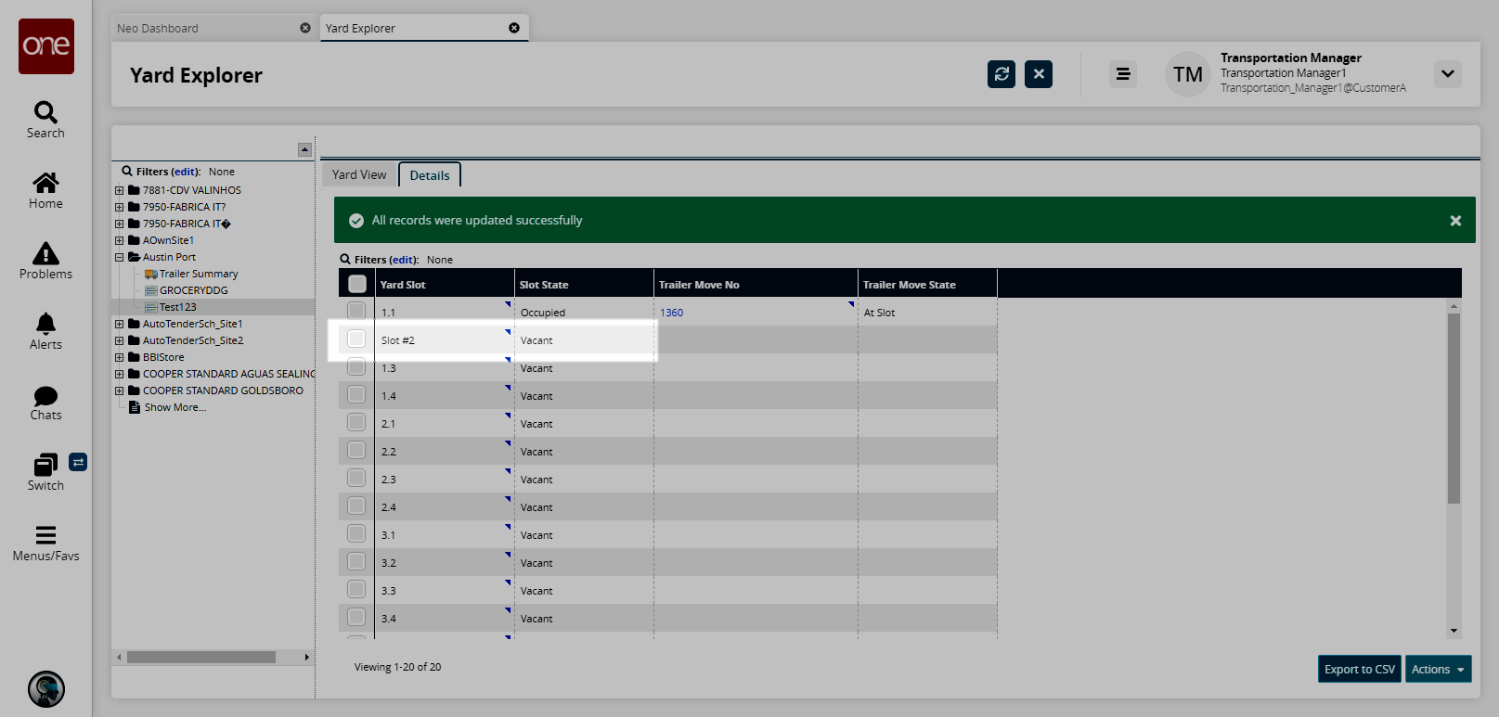The width and height of the screenshot is (1499, 717).
Task: Refresh the Yard Explorer page
Action: pyautogui.click(x=1001, y=74)
